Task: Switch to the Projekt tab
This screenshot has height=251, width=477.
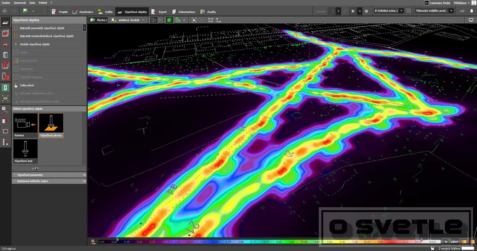Action: [x=60, y=12]
